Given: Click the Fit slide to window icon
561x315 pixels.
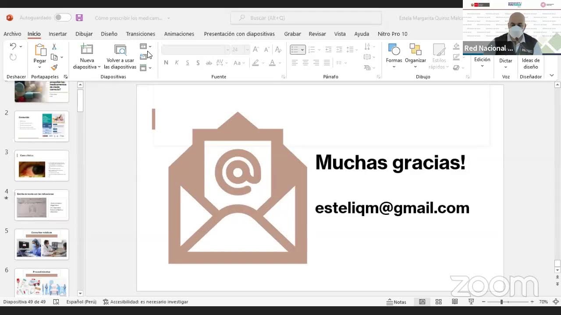Looking at the screenshot, I should 556,302.
